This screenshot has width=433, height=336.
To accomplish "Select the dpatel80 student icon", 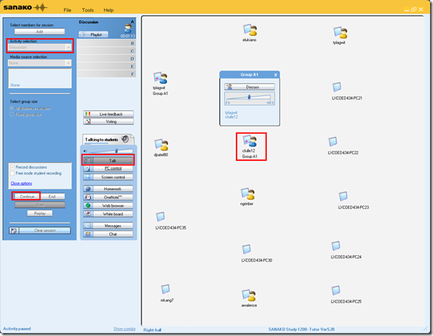I will click(161, 144).
